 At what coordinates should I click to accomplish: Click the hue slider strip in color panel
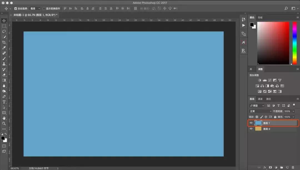point(294,43)
